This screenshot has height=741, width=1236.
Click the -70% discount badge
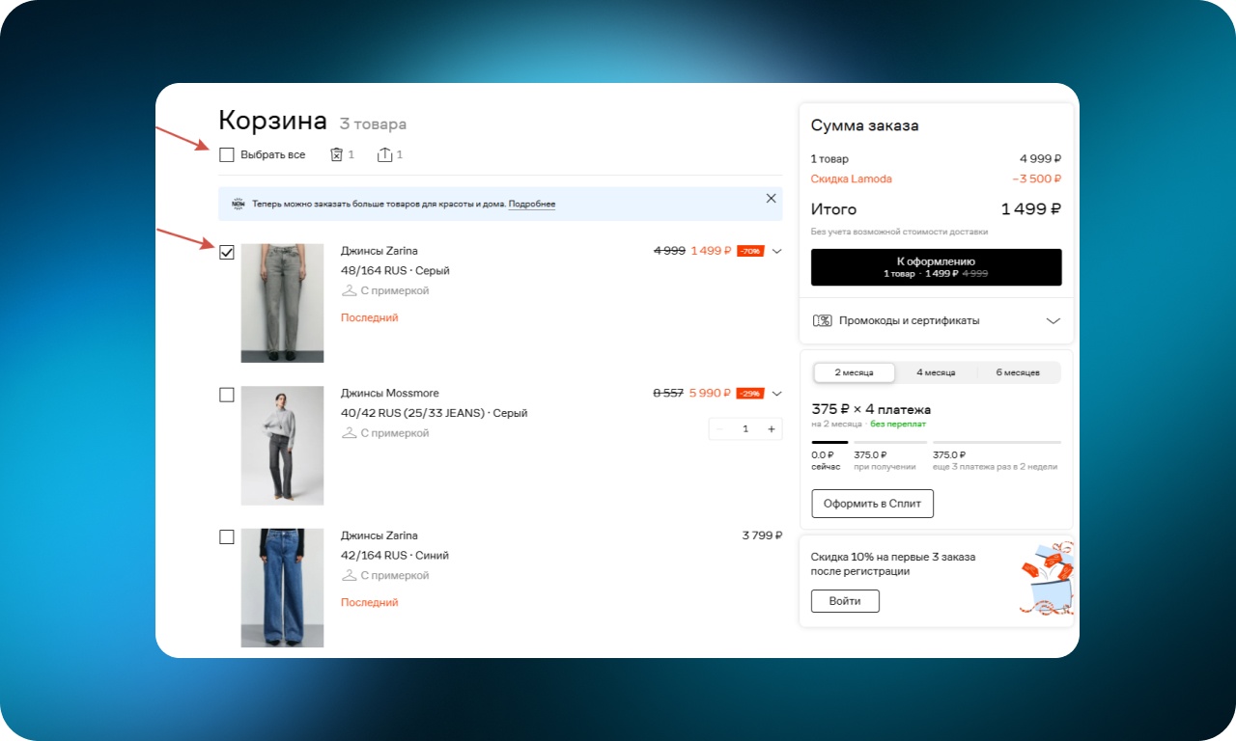[x=750, y=251]
